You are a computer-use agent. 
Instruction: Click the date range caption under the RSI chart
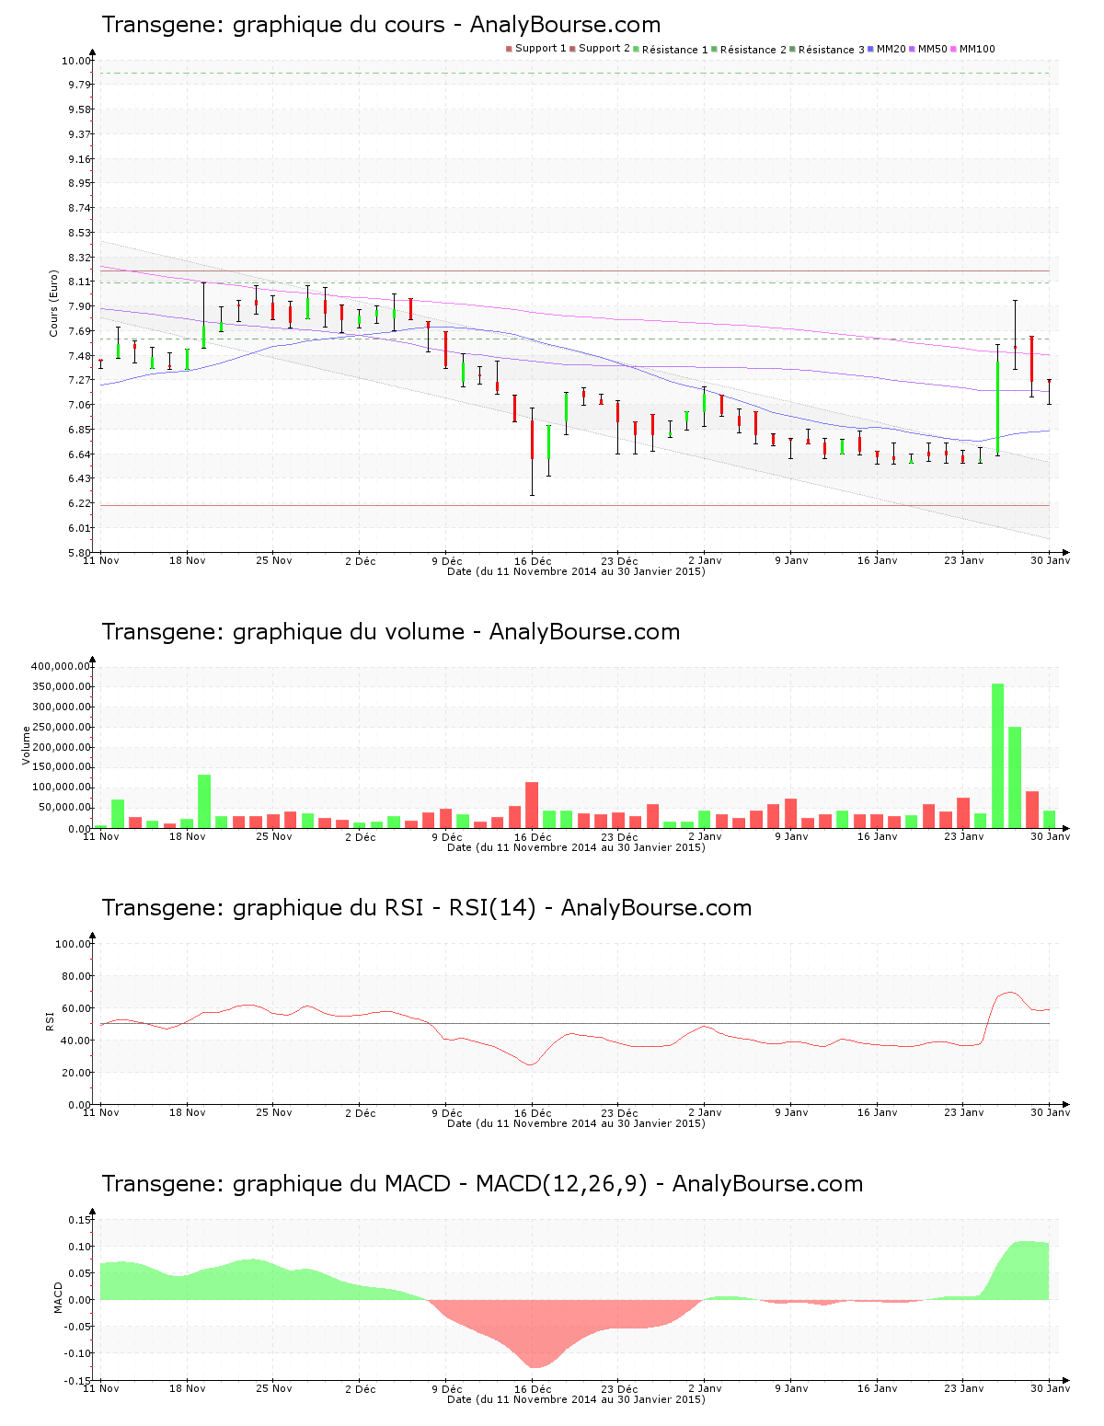pos(576,1123)
